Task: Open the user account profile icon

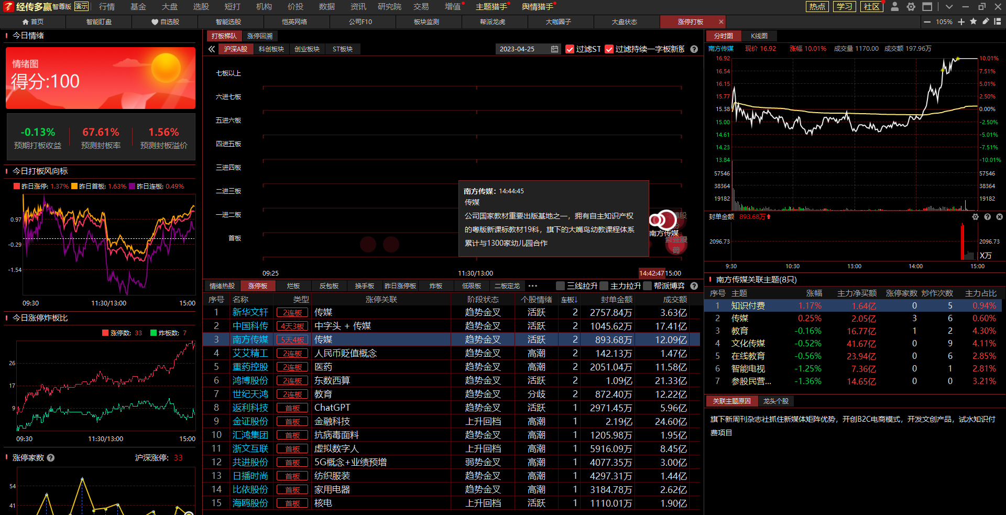Action: pos(895,7)
